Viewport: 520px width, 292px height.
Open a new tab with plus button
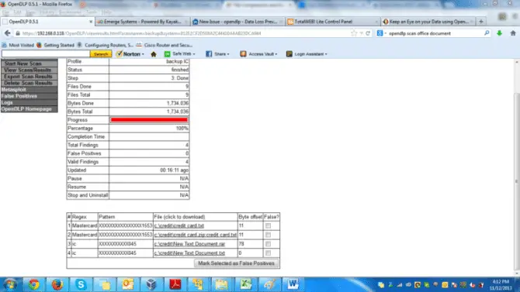481,22
